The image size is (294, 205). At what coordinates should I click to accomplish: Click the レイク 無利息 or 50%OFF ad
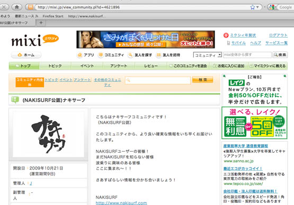pos(254,123)
